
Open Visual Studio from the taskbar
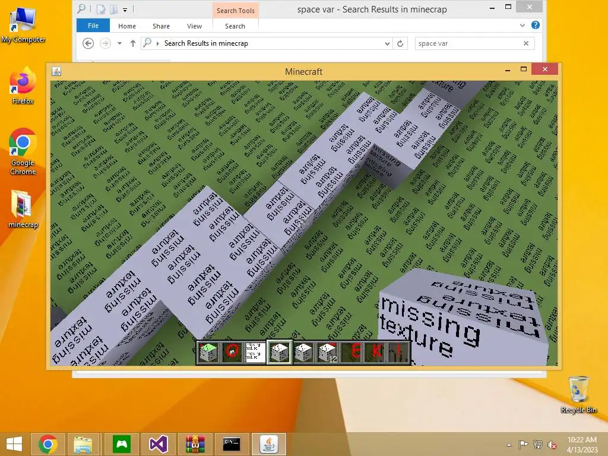pyautogui.click(x=158, y=444)
